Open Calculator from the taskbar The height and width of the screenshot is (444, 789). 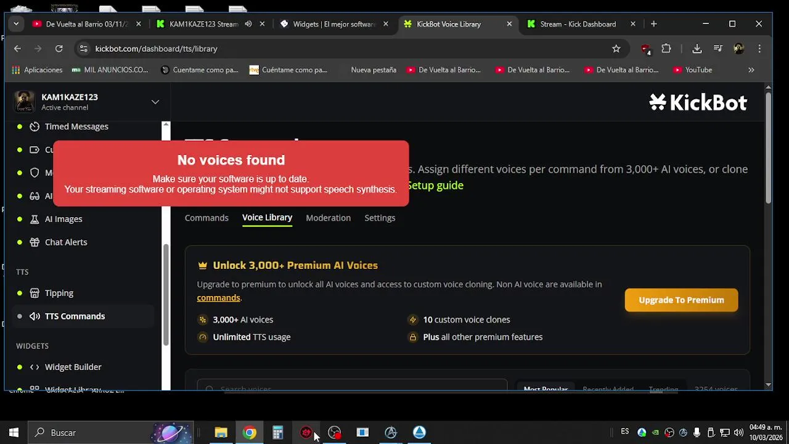277,432
